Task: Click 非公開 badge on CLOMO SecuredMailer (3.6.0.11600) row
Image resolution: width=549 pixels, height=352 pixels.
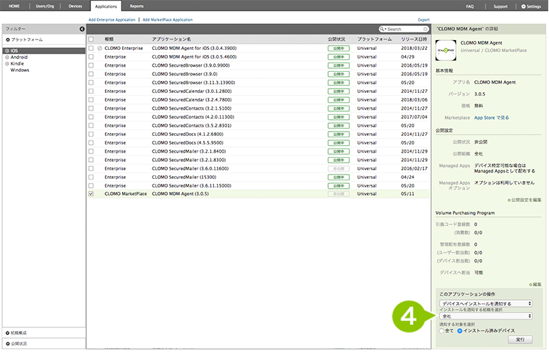Action: (339, 169)
